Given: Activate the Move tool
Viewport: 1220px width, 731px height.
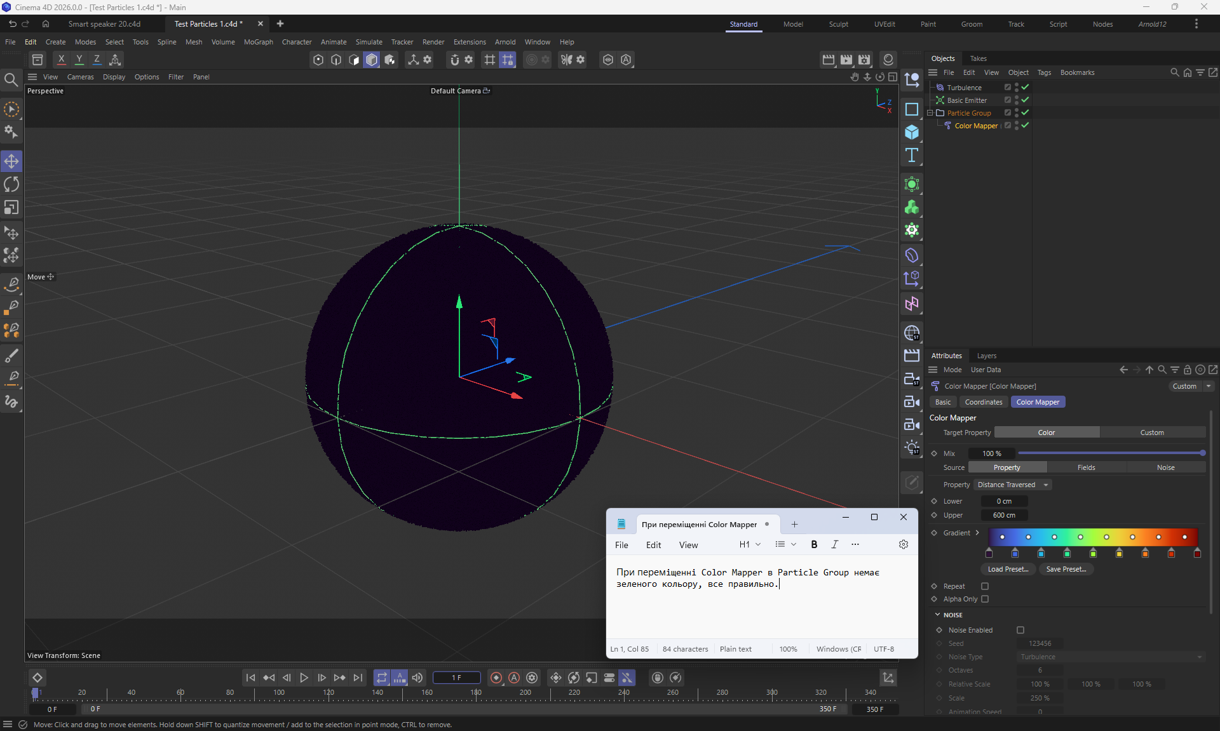Looking at the screenshot, I should pyautogui.click(x=11, y=161).
